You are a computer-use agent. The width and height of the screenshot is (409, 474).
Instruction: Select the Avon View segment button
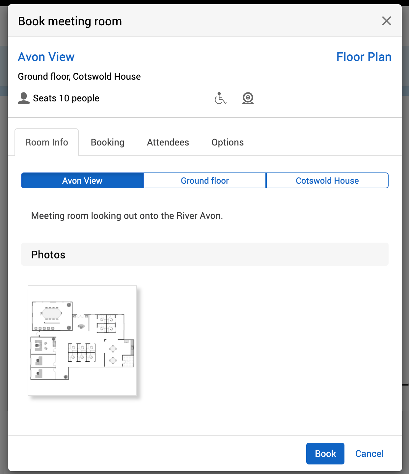point(82,180)
